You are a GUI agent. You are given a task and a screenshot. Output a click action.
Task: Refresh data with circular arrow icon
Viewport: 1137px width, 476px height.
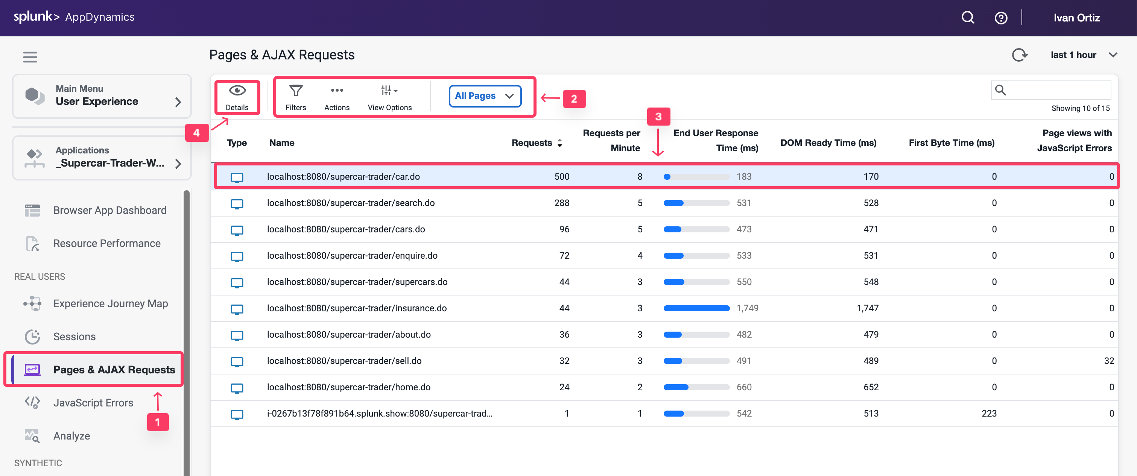coord(1019,55)
